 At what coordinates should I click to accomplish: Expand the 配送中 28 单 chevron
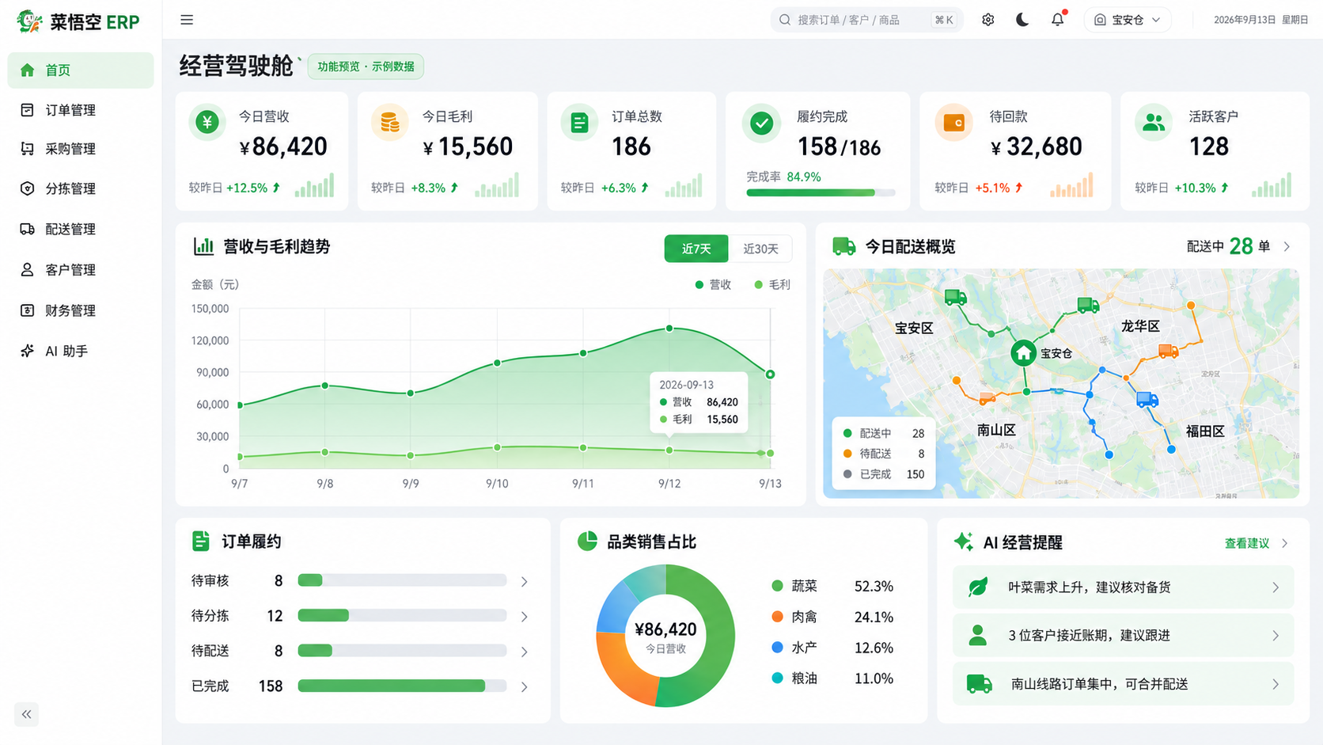(1287, 247)
